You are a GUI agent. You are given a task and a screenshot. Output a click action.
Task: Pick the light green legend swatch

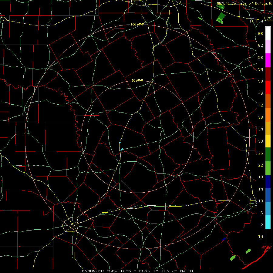coord(268,168)
